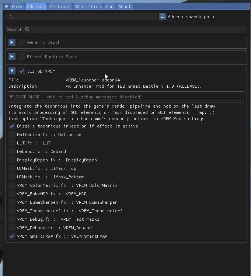
Task: Collapse the IL2 GB VREM section
Action: 12,71
